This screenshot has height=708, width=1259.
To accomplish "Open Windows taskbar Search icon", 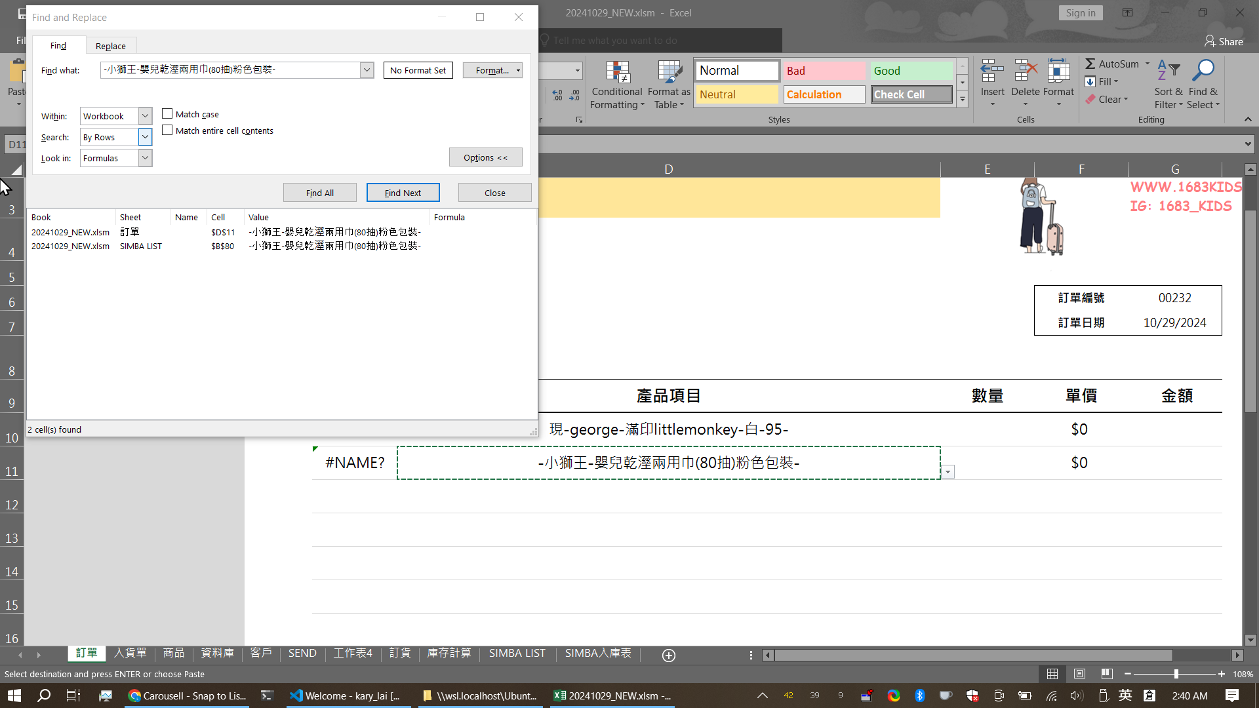I will pos(44,696).
